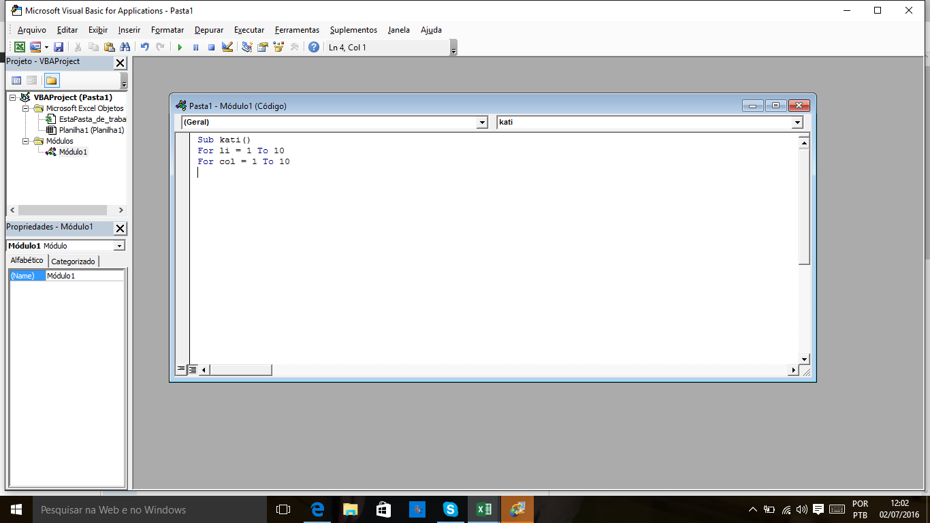Open the Depurar menu
930x523 pixels.
209,30
